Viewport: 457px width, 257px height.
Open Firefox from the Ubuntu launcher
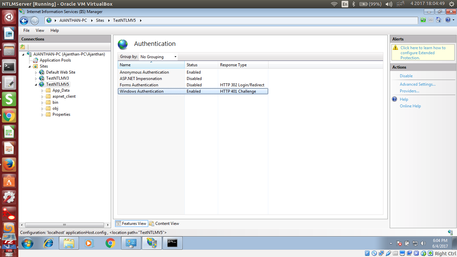(x=9, y=165)
